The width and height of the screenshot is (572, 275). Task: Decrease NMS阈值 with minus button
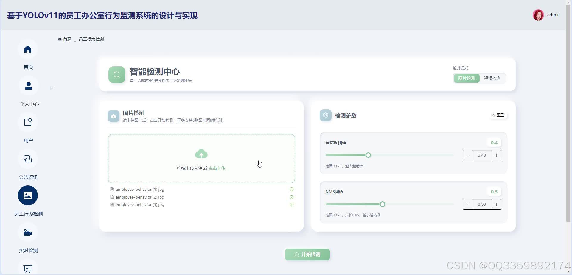pyautogui.click(x=468, y=204)
